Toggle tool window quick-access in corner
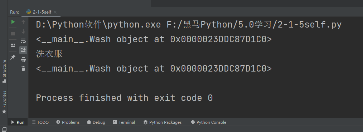The image size is (363, 132). pyautogui.click(x=4, y=129)
